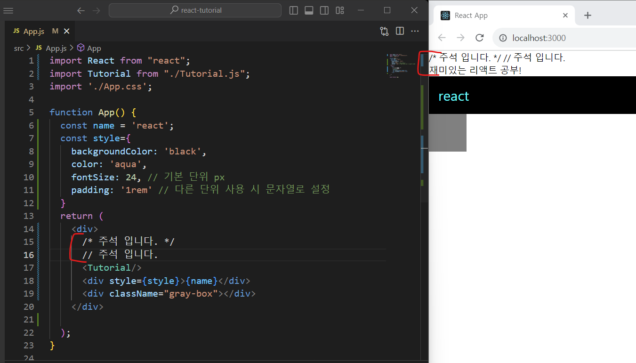Click line number 5 in gutter

pos(31,112)
